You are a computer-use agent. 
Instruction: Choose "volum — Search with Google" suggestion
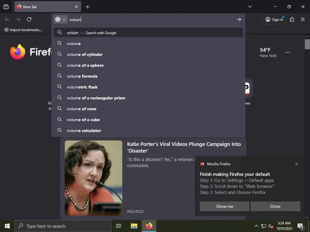(148, 33)
